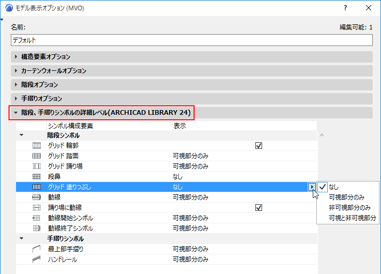Image resolution: width=381 pixels, height=274 pixels.
Task: Click 可視部分のみ value for グリッド 踊り場
Action: 191,166
